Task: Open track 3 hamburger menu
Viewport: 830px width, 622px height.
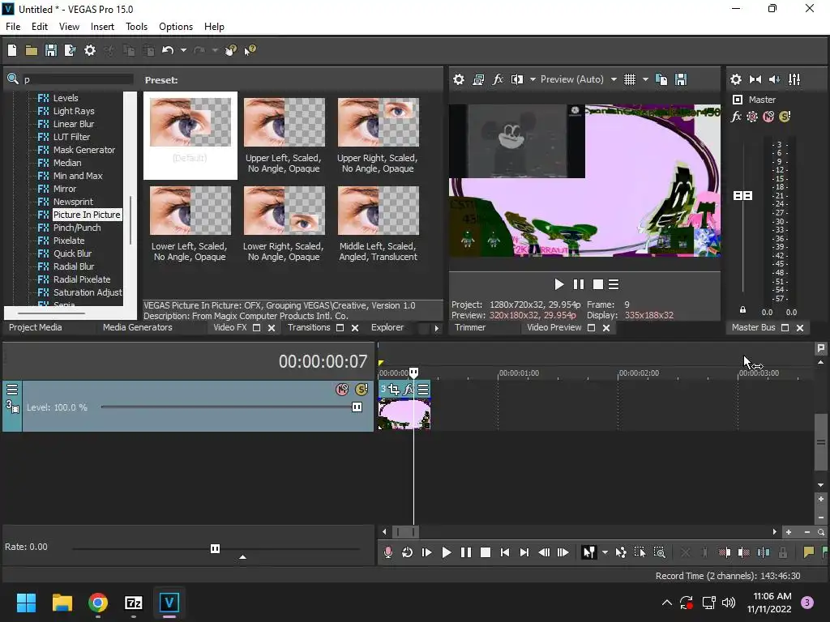Action: (12, 390)
